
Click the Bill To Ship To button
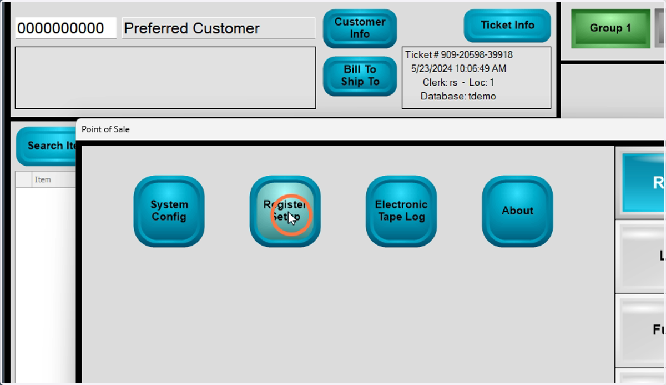coord(360,76)
